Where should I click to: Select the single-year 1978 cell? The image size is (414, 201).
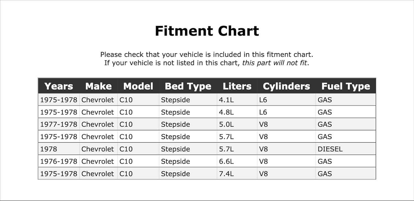click(x=49, y=149)
